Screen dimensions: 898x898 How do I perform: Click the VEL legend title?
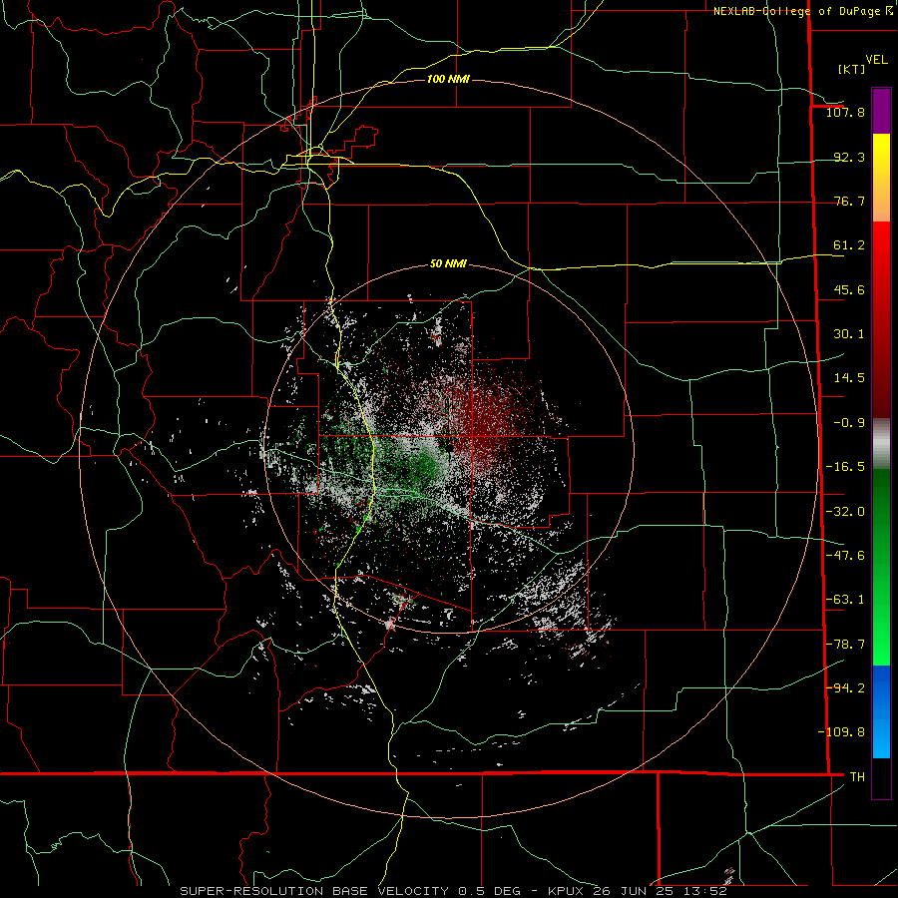[x=876, y=60]
